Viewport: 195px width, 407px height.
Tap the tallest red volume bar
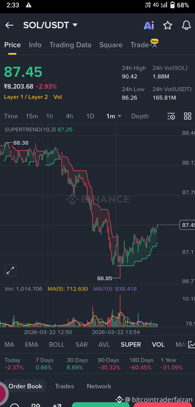tap(120, 311)
